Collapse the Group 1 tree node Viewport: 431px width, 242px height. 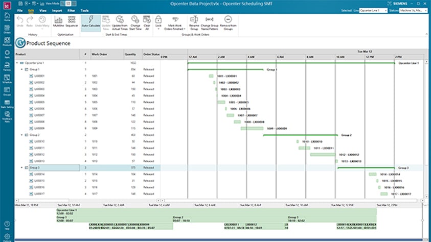[x=21, y=69]
